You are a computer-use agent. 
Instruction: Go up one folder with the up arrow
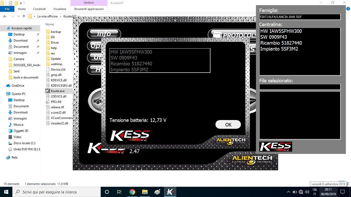click(24, 16)
